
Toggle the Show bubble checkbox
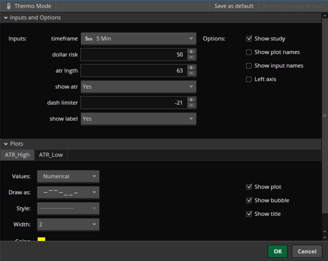click(249, 200)
